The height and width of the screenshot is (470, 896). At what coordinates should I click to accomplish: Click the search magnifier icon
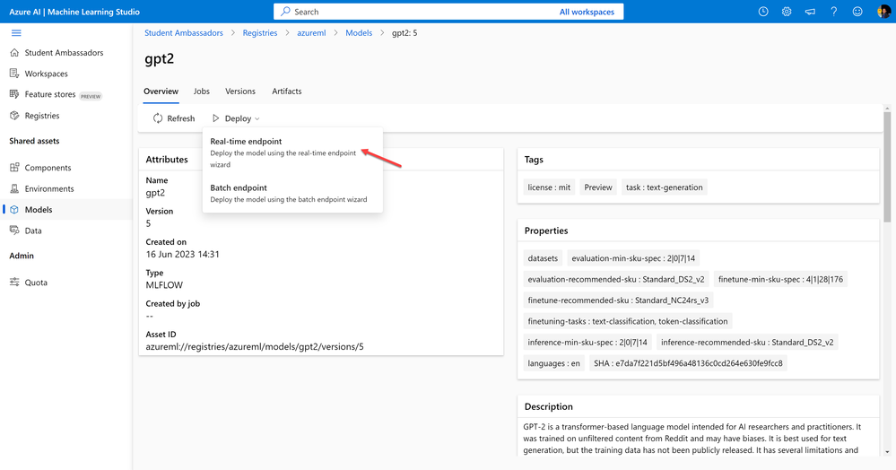pyautogui.click(x=285, y=12)
